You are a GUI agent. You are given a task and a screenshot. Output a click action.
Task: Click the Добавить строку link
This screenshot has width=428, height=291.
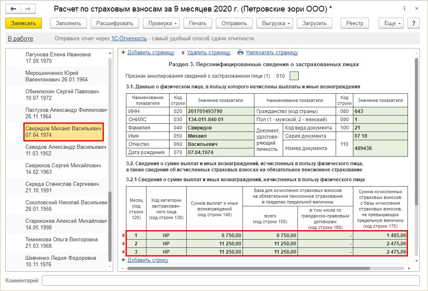click(148, 260)
